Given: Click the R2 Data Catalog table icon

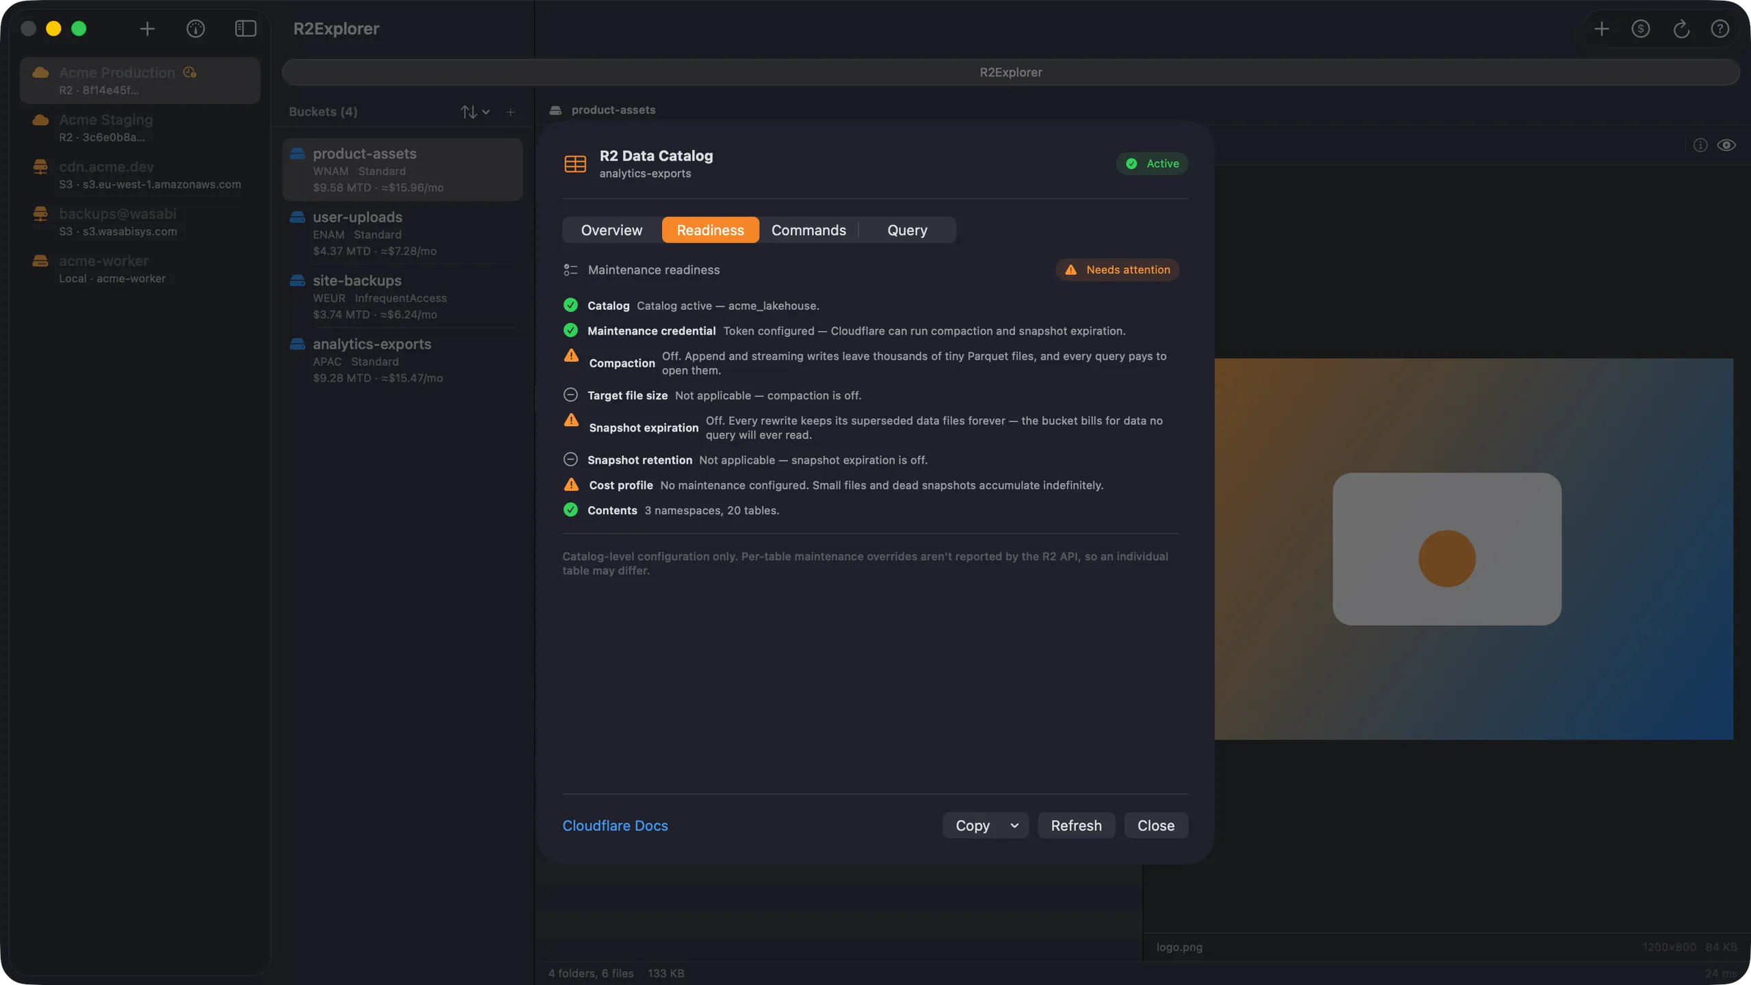Looking at the screenshot, I should point(575,164).
